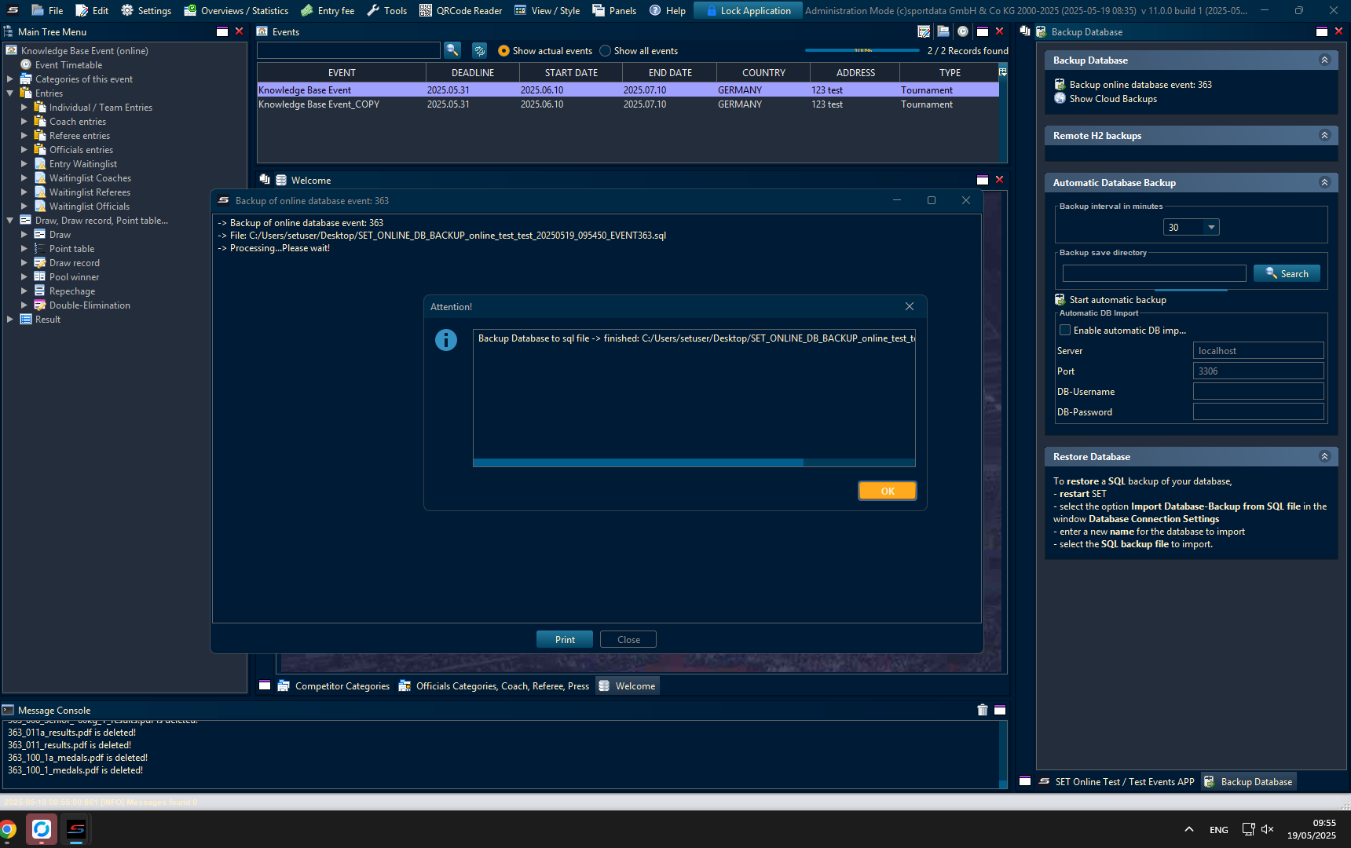Click the DB-Username input field
Screen dimensions: 1351x848
tap(1258, 391)
